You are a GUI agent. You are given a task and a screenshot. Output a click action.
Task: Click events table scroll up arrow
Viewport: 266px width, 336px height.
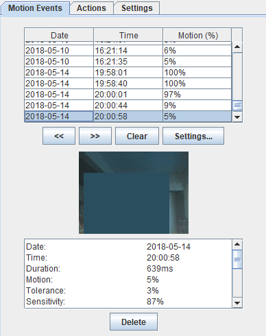click(237, 47)
